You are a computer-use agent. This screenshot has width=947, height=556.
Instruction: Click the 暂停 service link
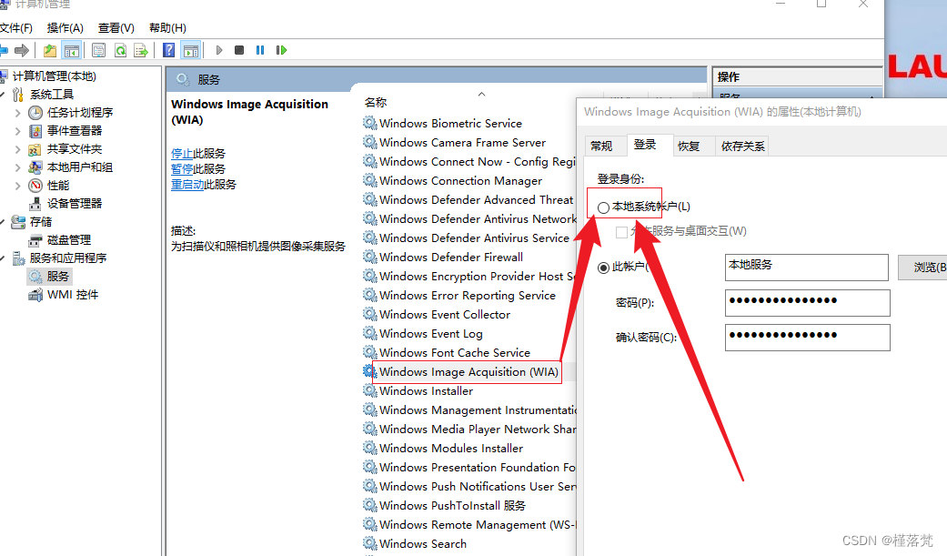pos(182,169)
